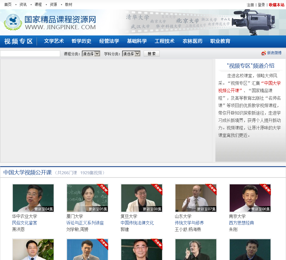286x260 pixels.
Task: Open the 华中农业大学 course thumbnail
Action: pyautogui.click(x=33, y=198)
